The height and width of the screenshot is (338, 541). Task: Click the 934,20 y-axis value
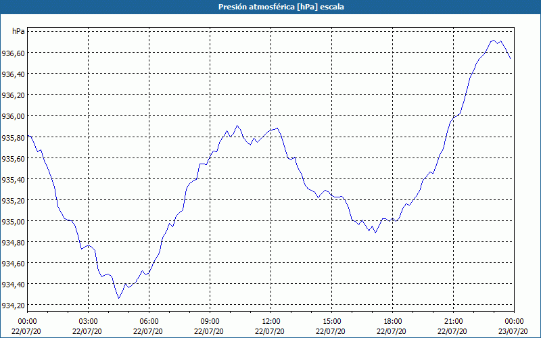[x=13, y=306]
